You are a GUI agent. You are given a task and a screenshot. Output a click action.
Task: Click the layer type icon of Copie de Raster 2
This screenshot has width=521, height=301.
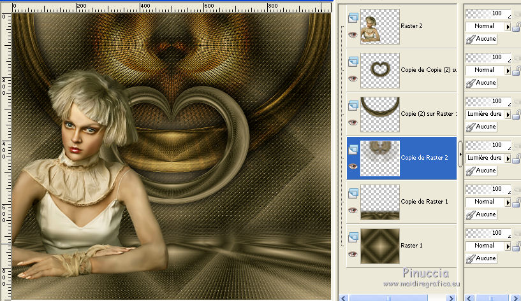coord(353,148)
